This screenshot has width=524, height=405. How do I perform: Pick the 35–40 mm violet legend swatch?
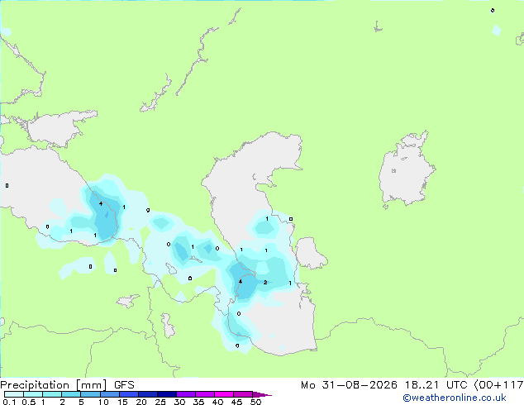[204, 394]
